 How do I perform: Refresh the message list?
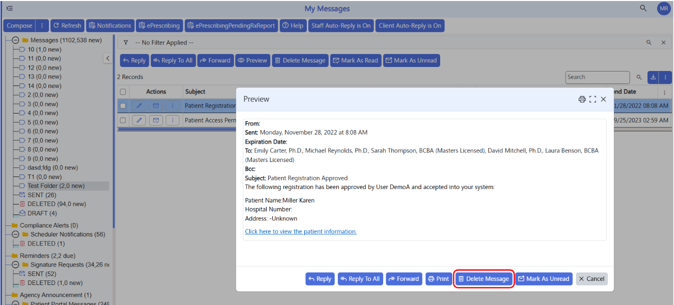(x=67, y=25)
